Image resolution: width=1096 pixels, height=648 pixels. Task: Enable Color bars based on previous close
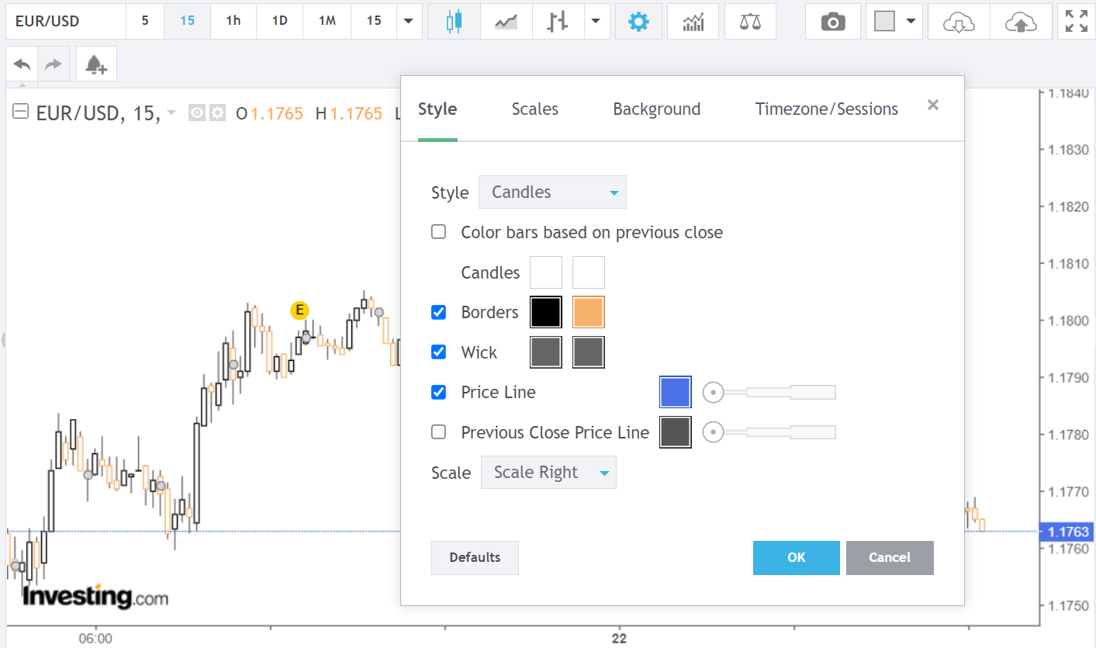(x=439, y=232)
